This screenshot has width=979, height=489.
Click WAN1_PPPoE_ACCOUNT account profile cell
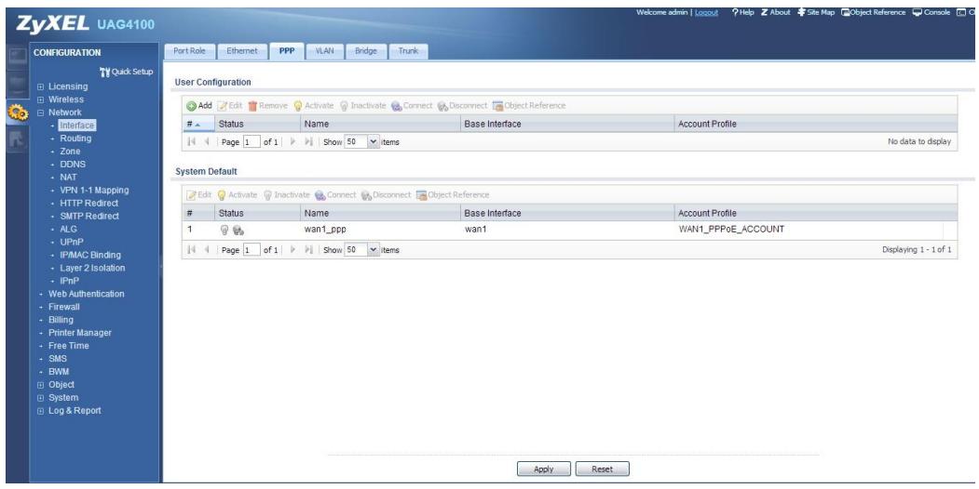click(x=731, y=230)
